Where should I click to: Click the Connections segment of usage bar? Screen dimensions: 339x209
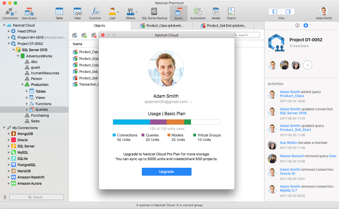[x=131, y=122]
